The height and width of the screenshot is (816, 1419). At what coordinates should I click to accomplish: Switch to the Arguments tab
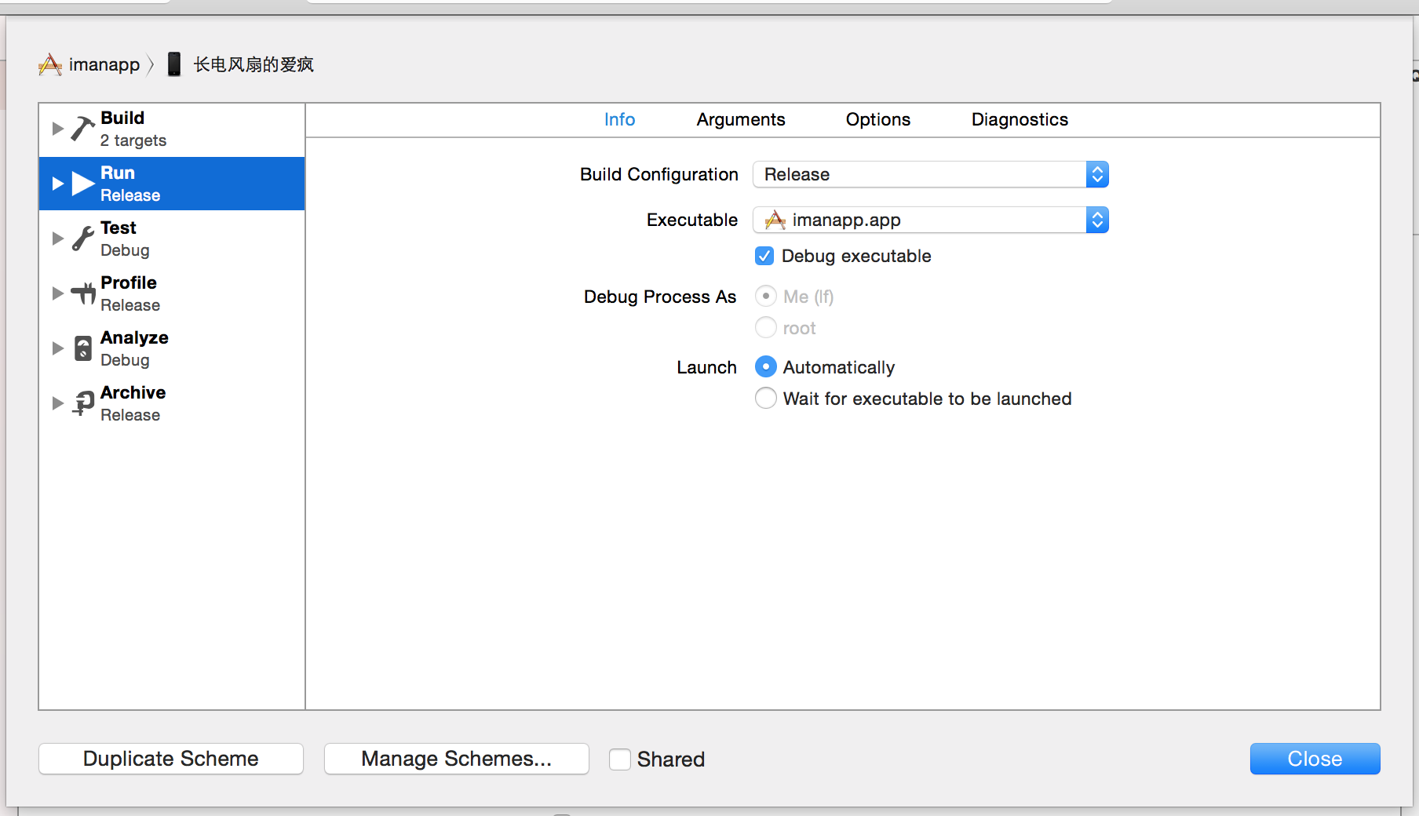point(740,119)
